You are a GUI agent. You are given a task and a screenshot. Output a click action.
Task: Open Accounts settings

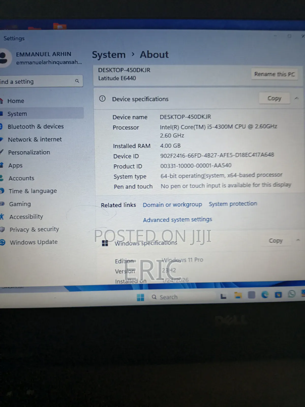tap(21, 178)
